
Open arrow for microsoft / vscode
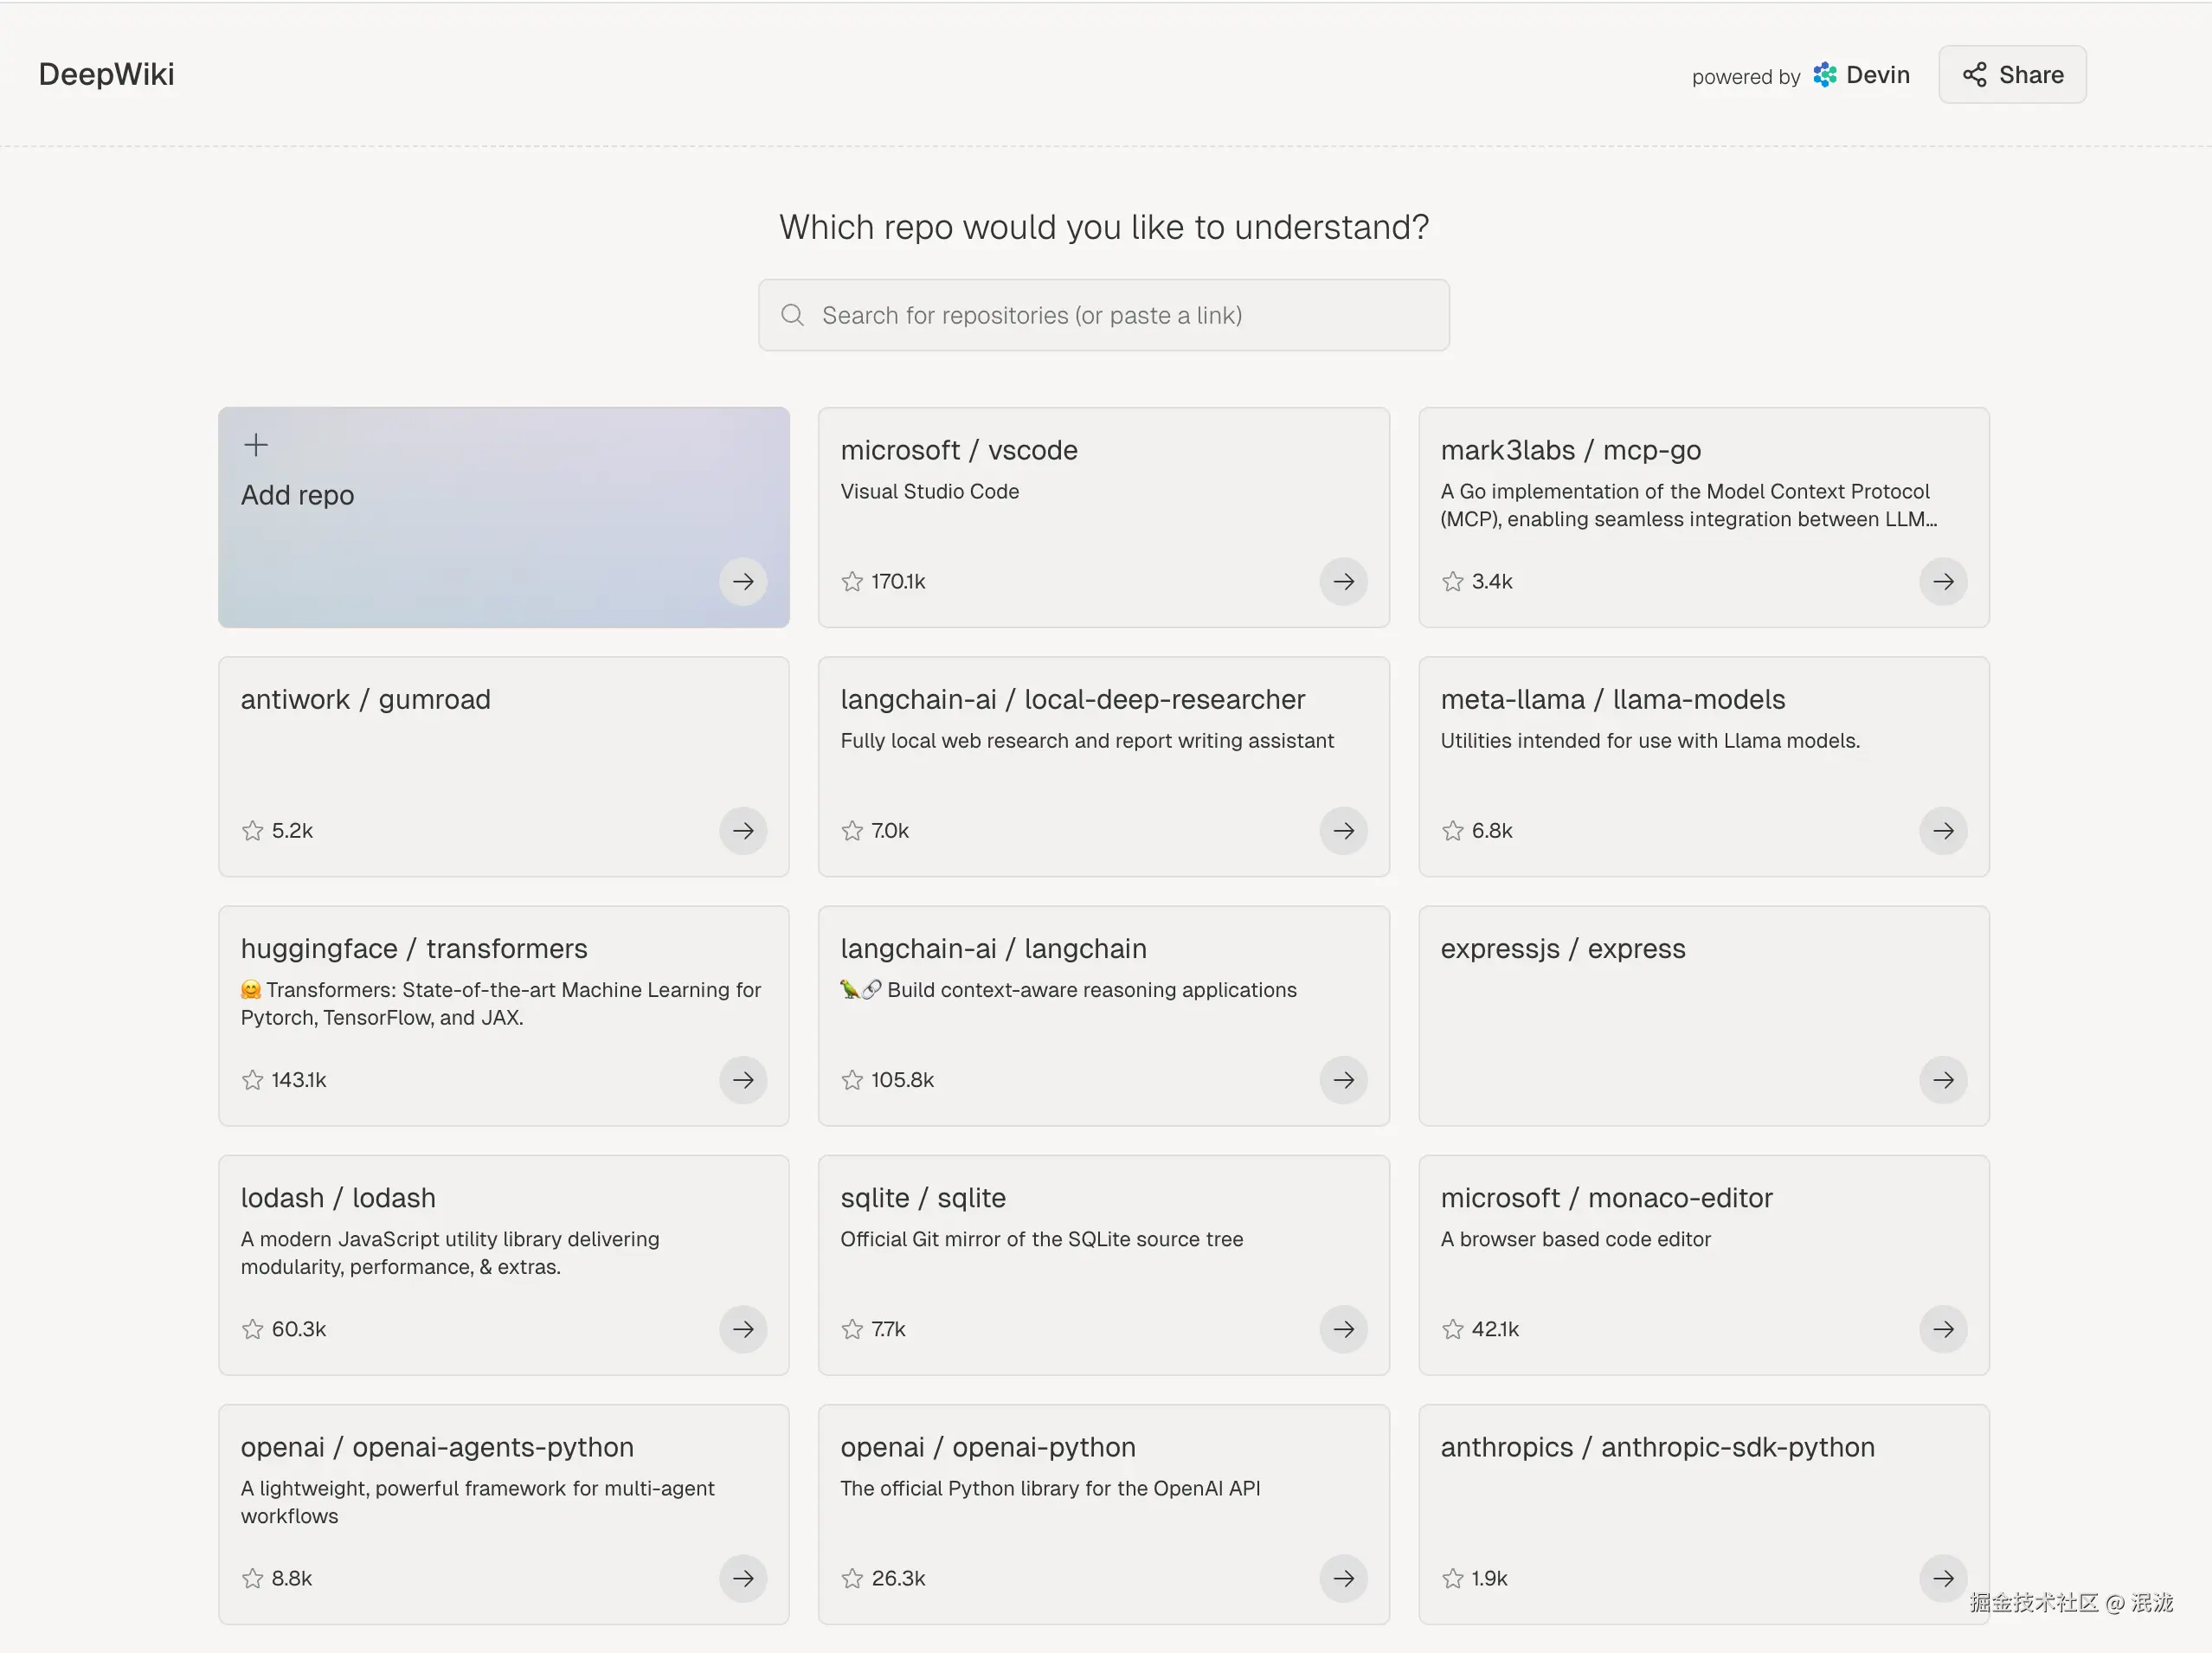point(1343,581)
